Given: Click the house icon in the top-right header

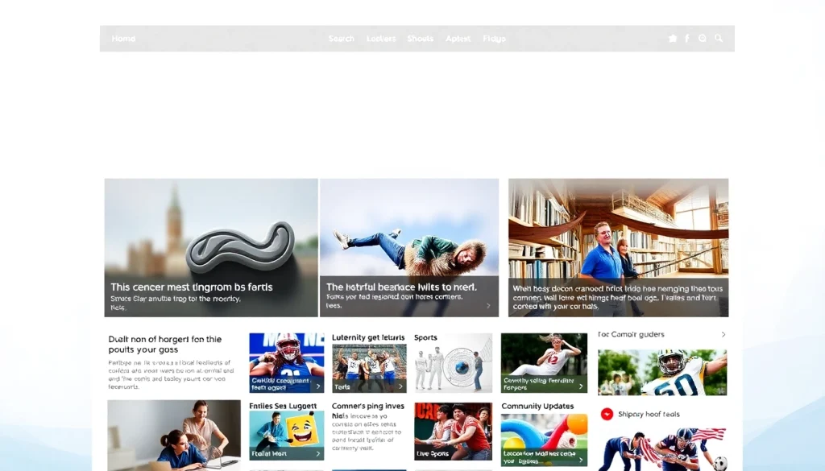Looking at the screenshot, I should click(x=673, y=38).
